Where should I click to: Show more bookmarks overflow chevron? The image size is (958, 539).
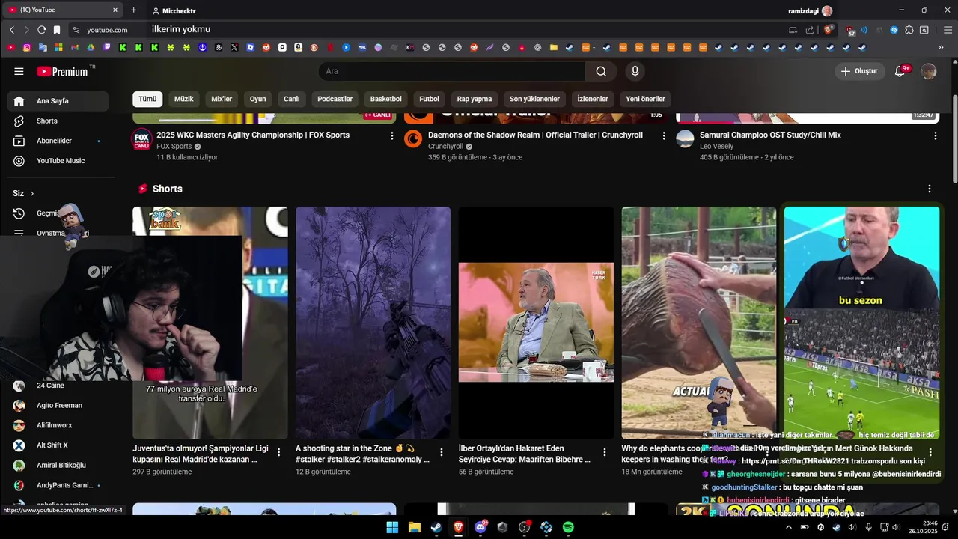pos(941,47)
